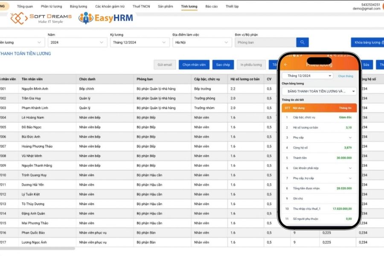This screenshot has height=256, width=384.
Task: Click the Phạm Khánh Linh row name
Action: click(x=35, y=108)
